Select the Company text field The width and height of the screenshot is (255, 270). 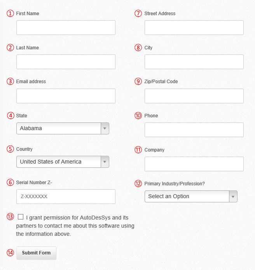(x=194, y=164)
